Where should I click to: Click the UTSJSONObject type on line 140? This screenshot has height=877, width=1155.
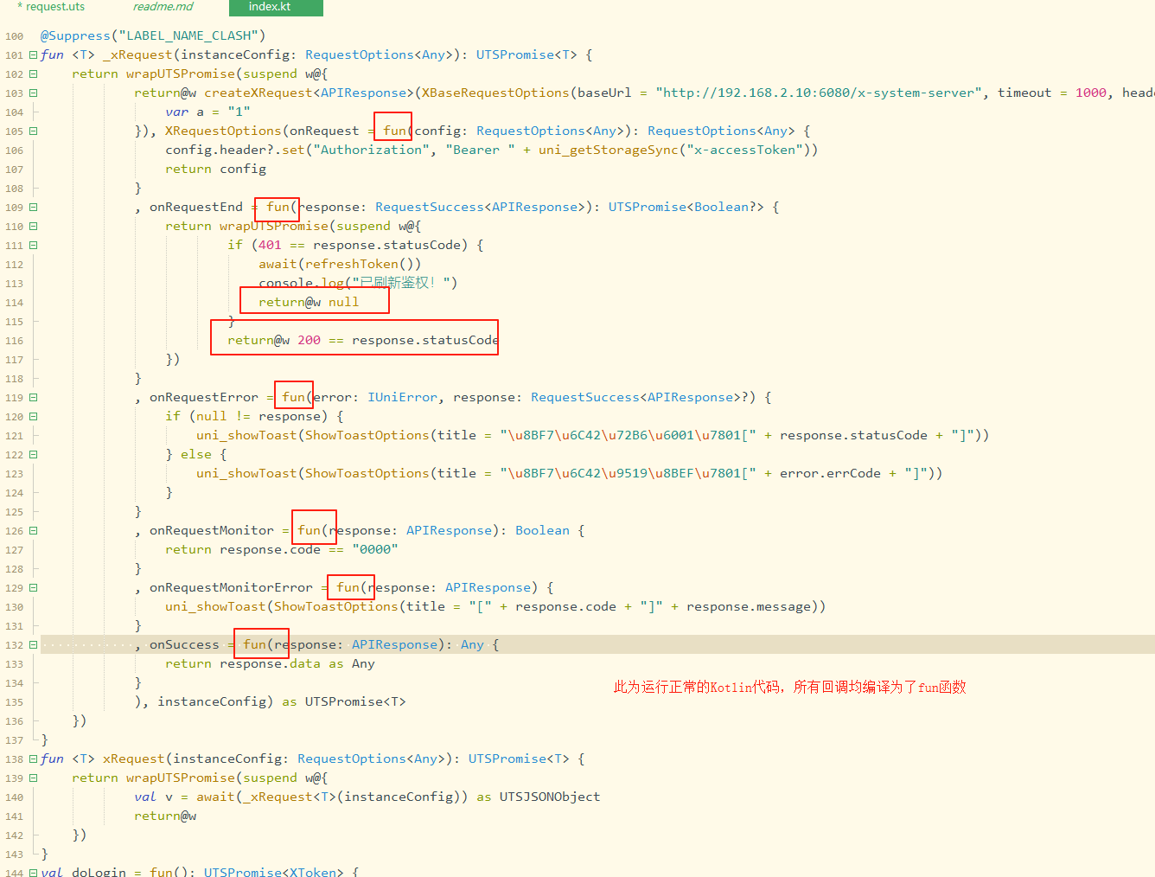[550, 797]
